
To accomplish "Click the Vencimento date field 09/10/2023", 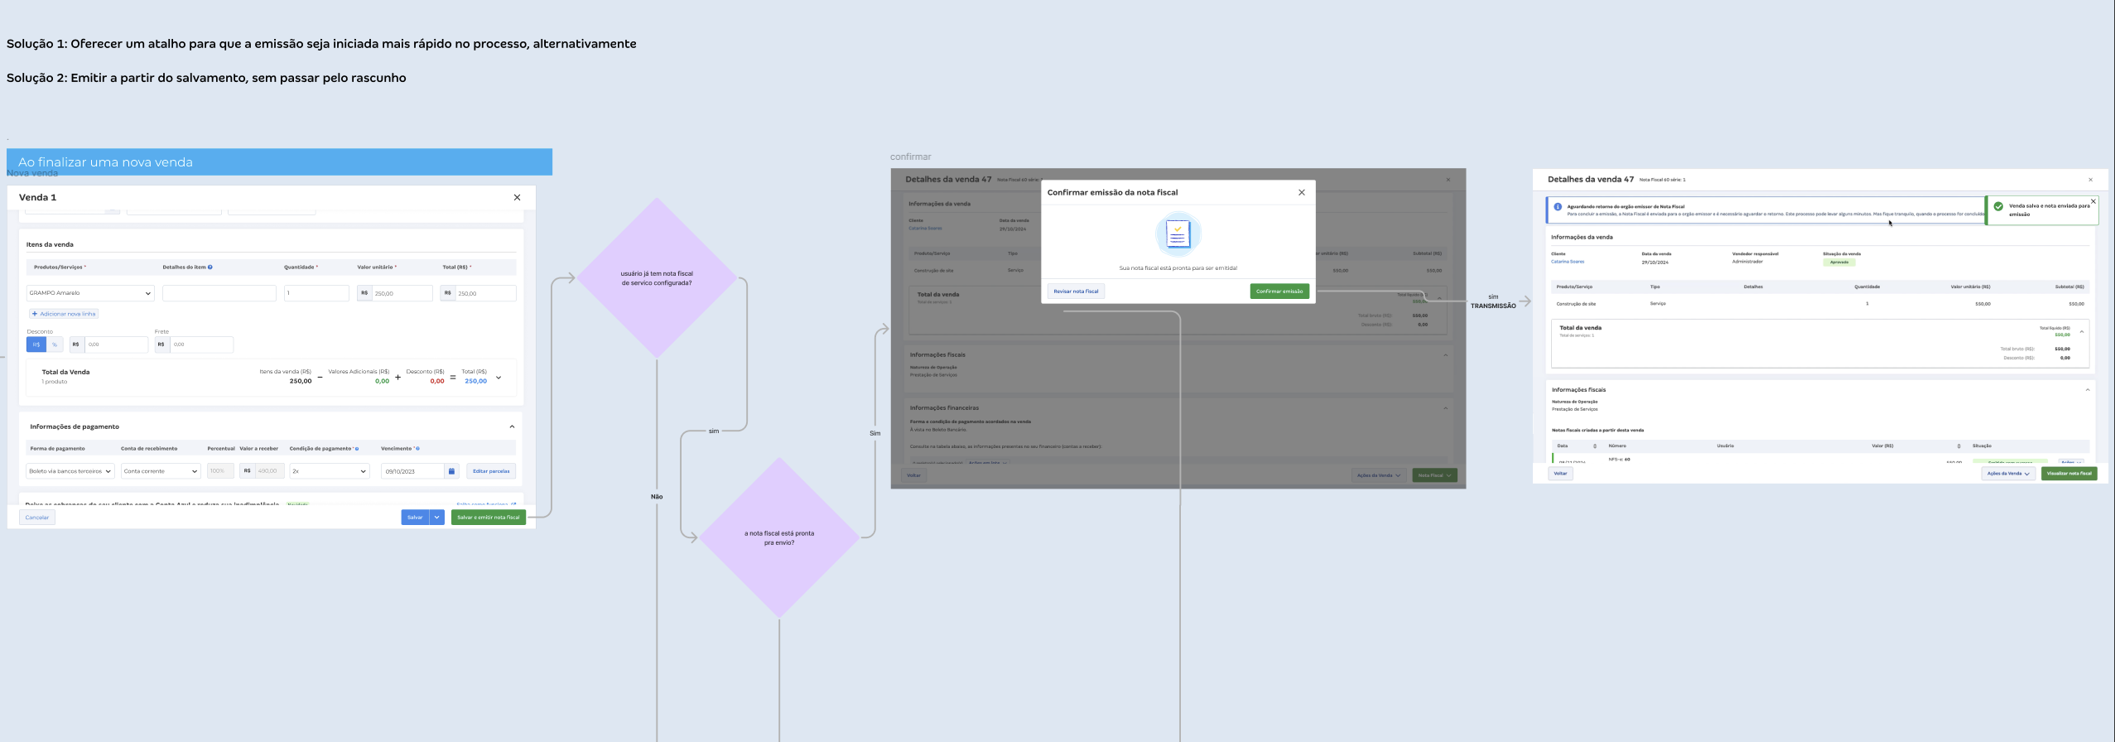I will 412,471.
